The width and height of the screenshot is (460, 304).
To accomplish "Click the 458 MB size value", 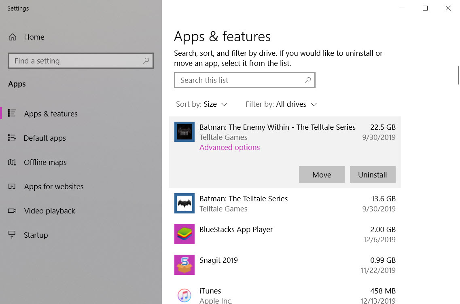I will click(383, 291).
